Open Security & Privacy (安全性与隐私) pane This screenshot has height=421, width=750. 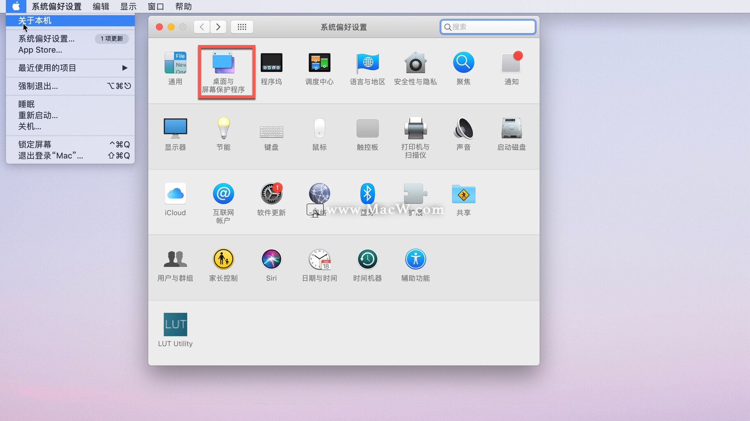415,63
